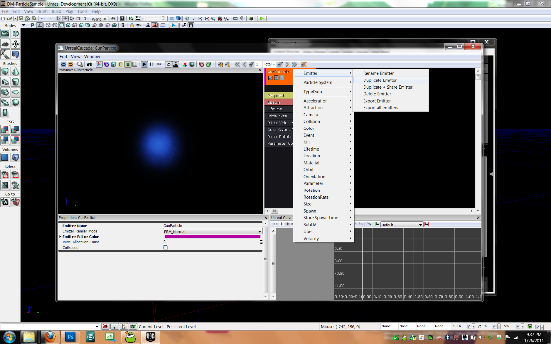Expand the Emitter Editor Color property
This screenshot has width=551, height=344.
coord(60,237)
